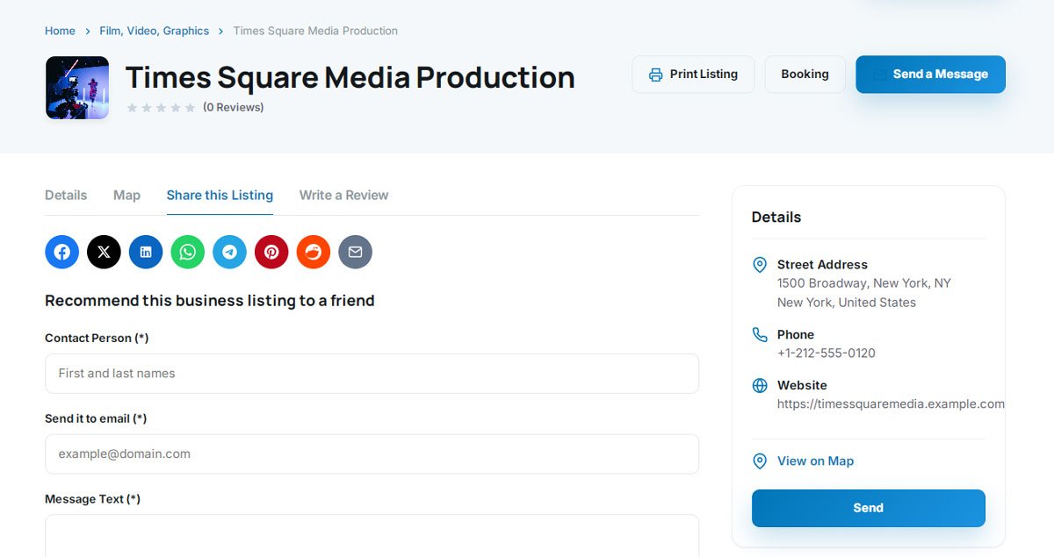This screenshot has height=557, width=1054.
Task: Open the Write a Review tab
Action: (x=343, y=195)
